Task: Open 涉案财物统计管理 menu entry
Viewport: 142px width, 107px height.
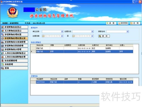Action: pyautogui.click(x=14, y=49)
